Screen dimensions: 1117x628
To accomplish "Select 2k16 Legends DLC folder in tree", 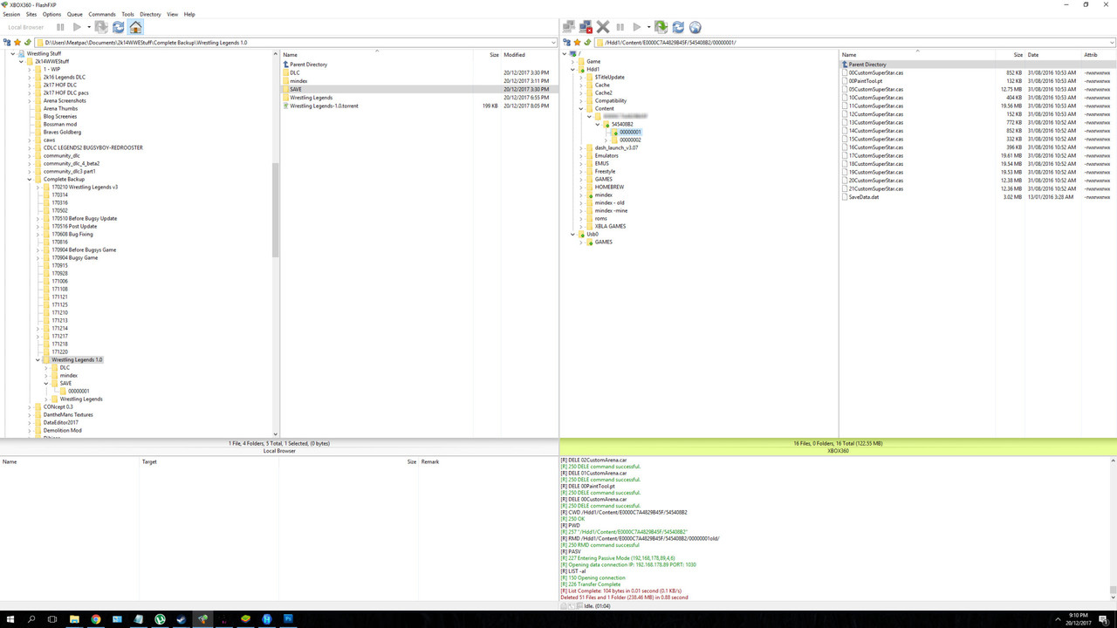I will coord(65,78).
